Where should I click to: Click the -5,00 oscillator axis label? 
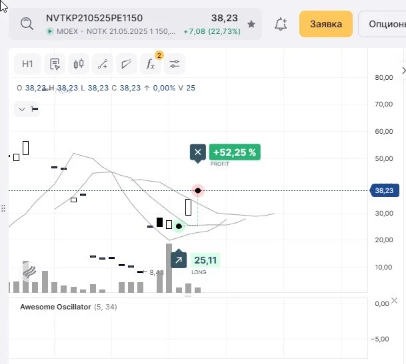click(x=380, y=339)
